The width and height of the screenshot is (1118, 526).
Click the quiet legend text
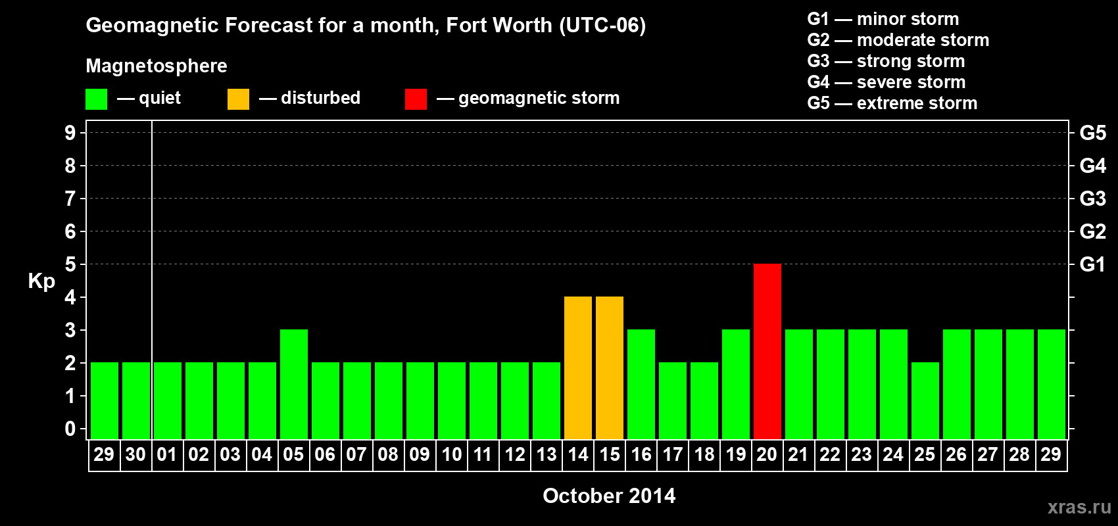coord(160,98)
